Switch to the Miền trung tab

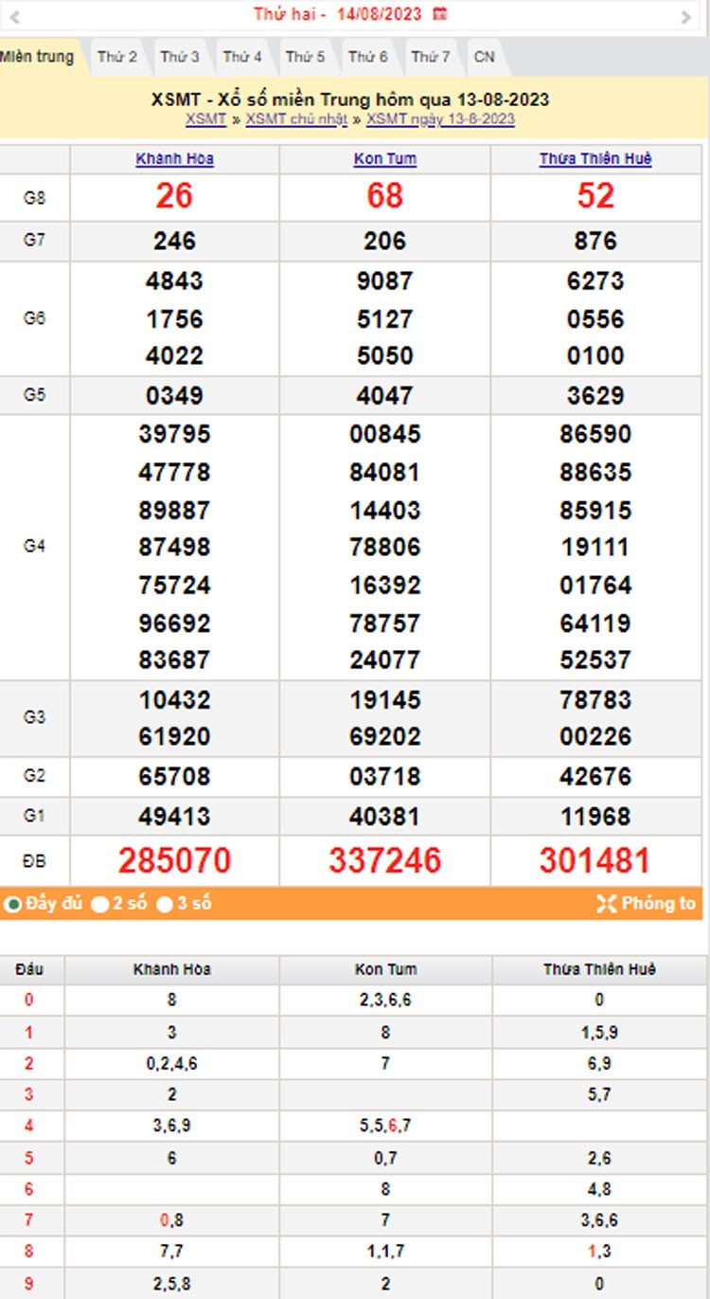click(37, 57)
